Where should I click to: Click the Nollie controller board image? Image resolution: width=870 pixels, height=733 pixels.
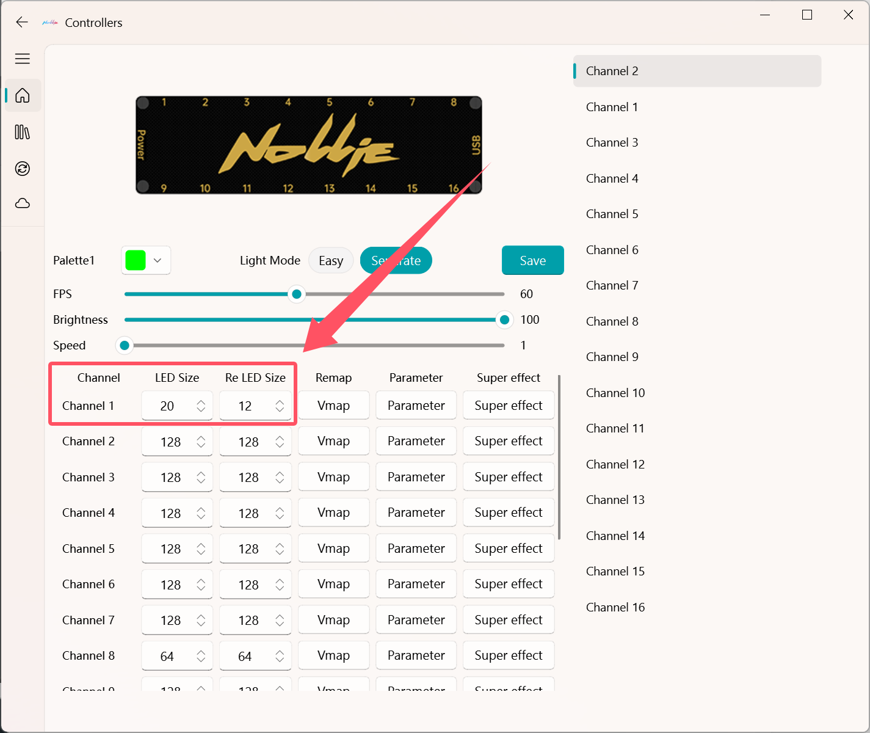coord(308,145)
